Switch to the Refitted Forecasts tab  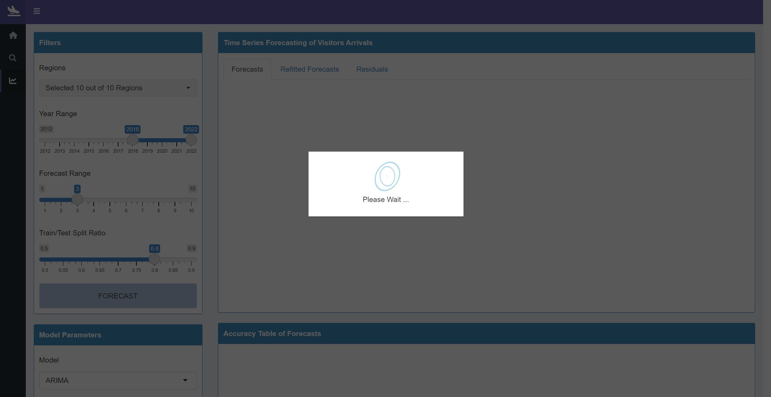(x=310, y=69)
